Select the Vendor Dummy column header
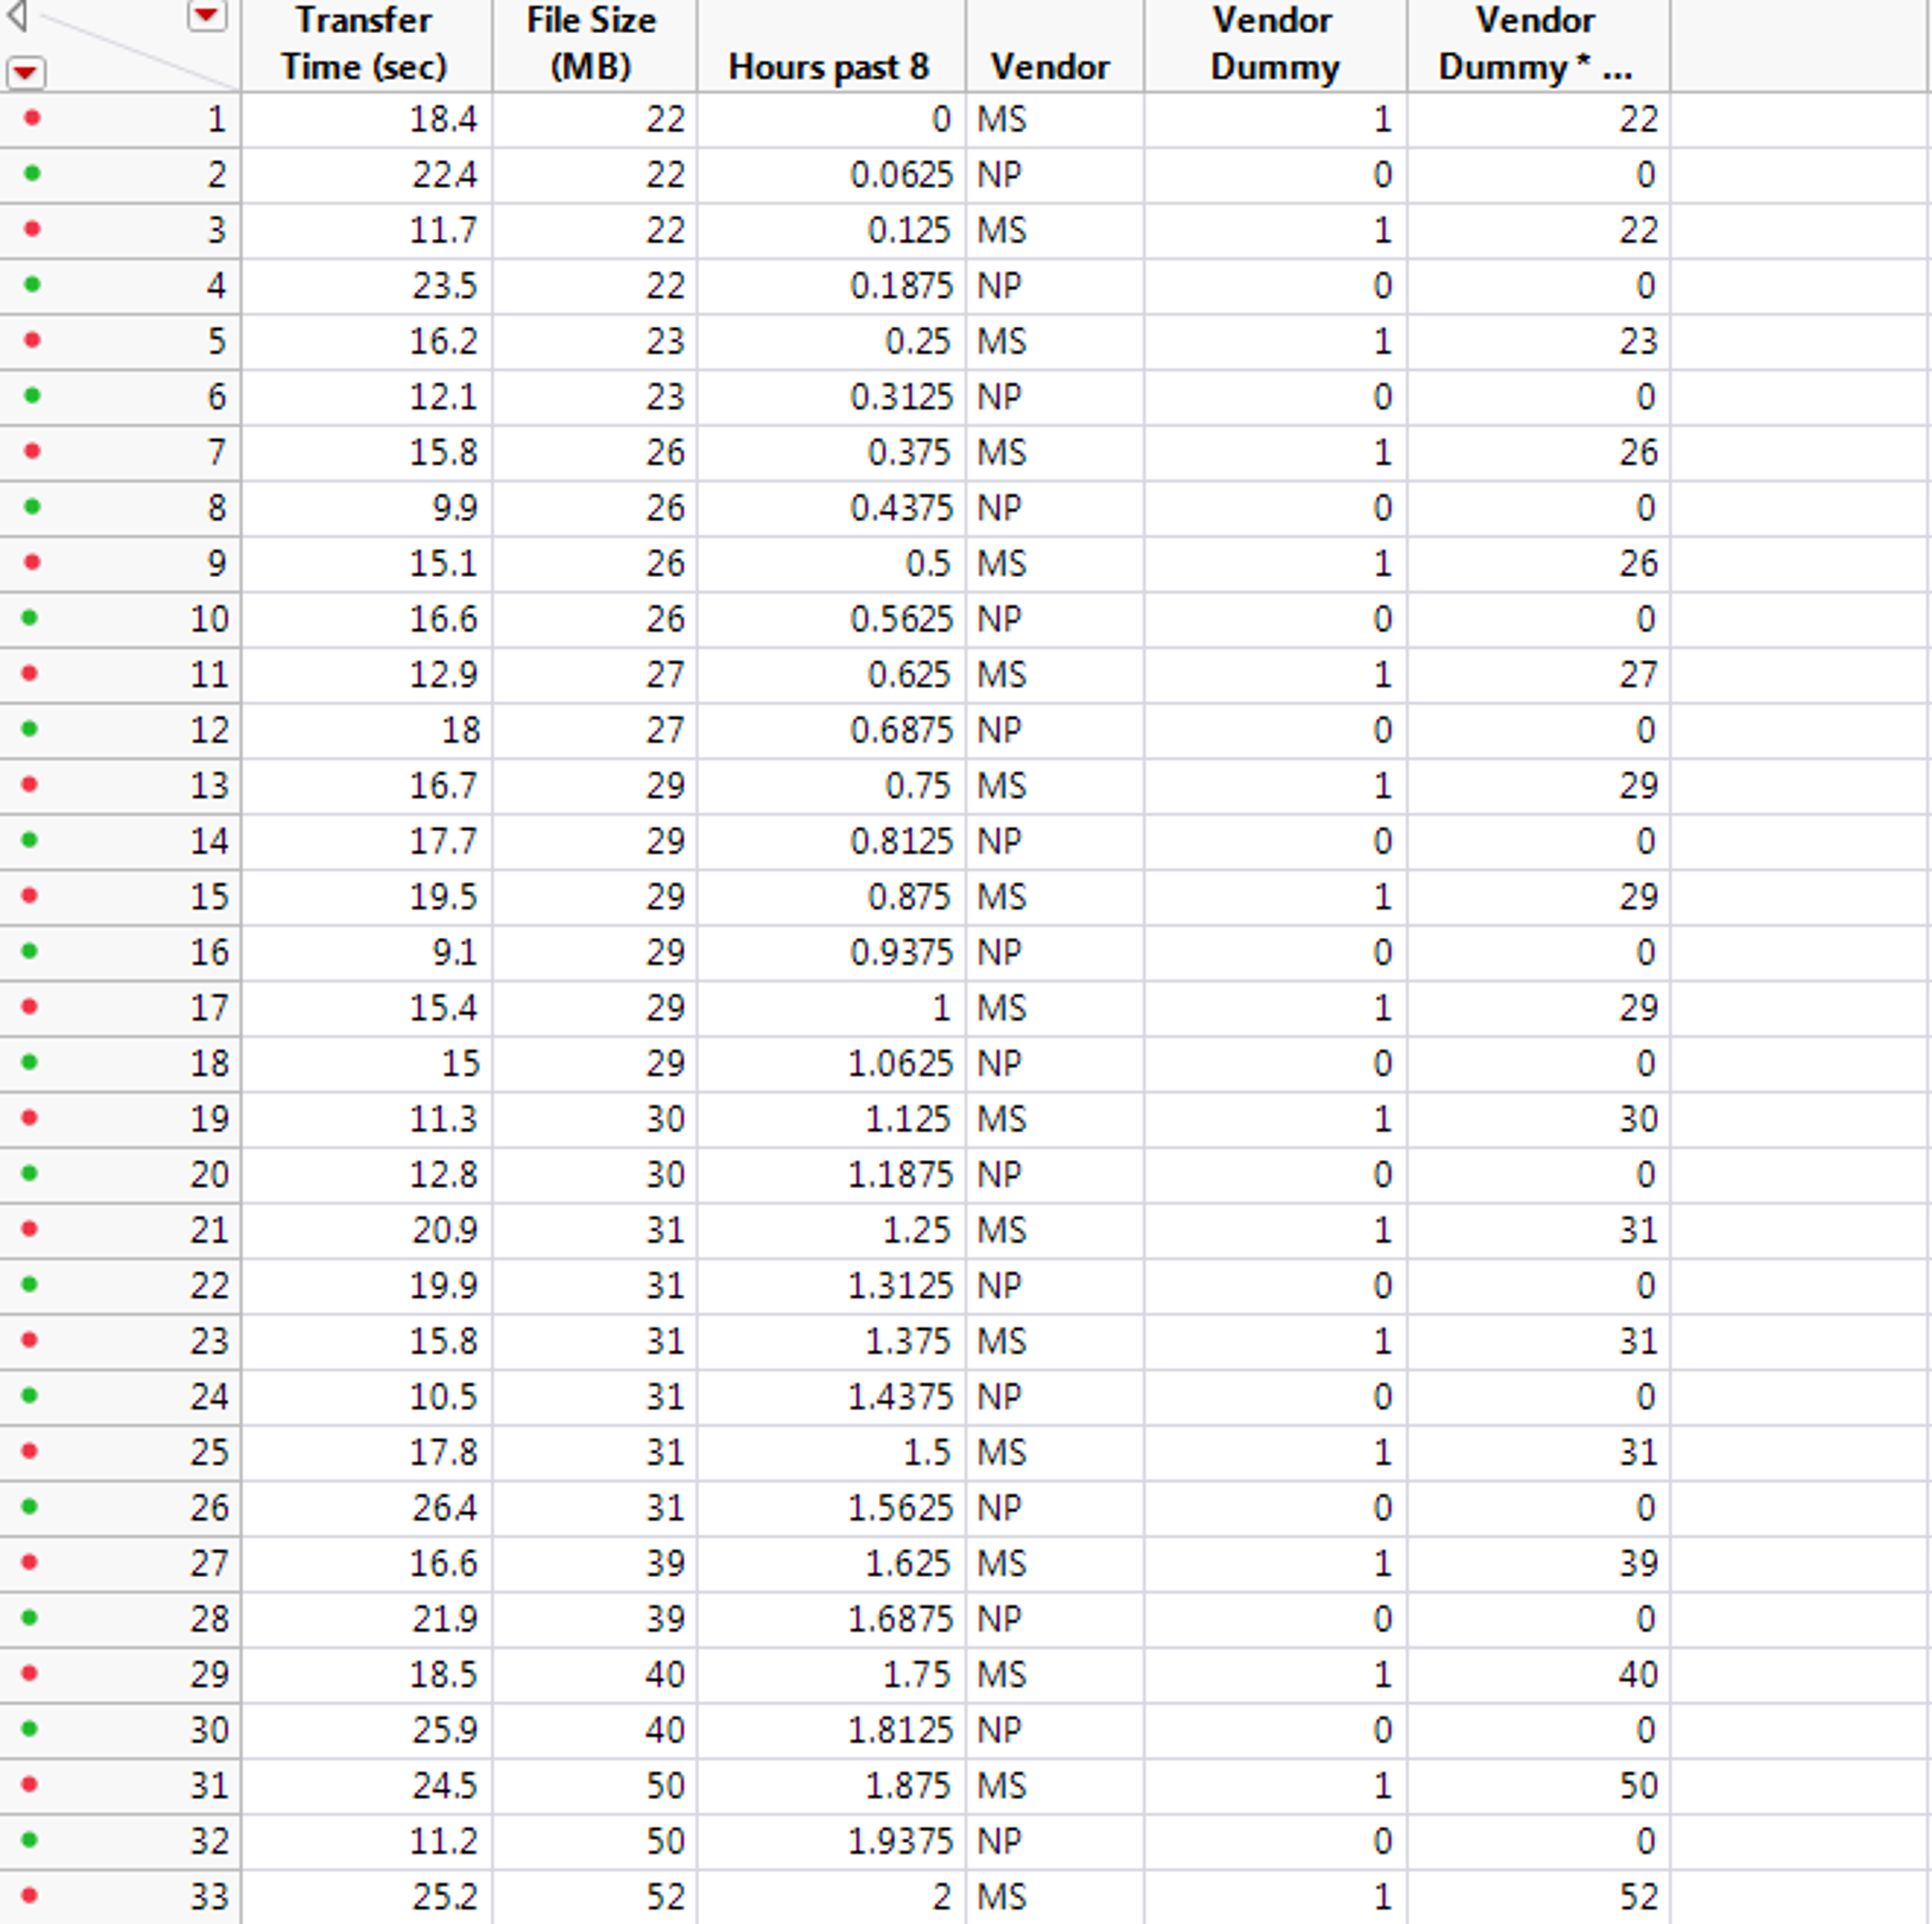Image resolution: width=1932 pixels, height=1924 pixels. point(1273,44)
